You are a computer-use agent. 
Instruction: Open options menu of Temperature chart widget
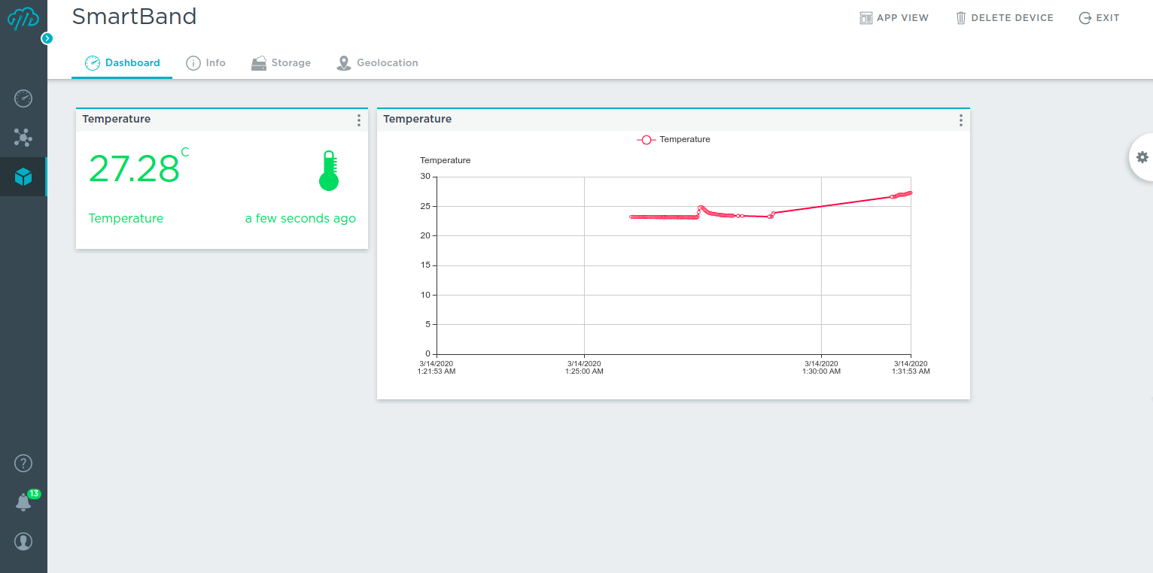click(x=960, y=120)
